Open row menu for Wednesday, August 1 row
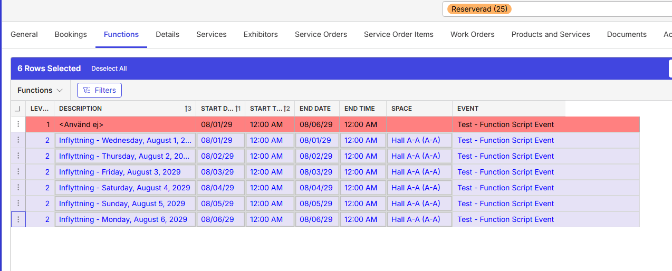Image resolution: width=672 pixels, height=271 pixels. click(x=18, y=140)
